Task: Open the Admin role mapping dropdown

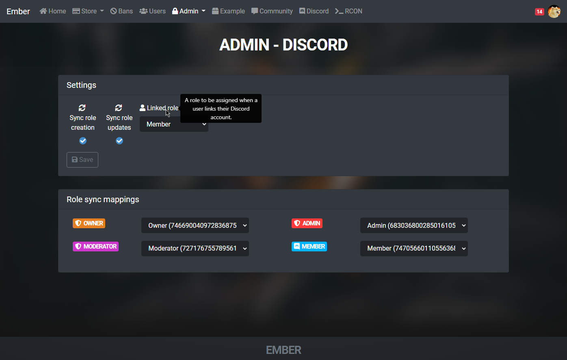Action: (x=414, y=225)
